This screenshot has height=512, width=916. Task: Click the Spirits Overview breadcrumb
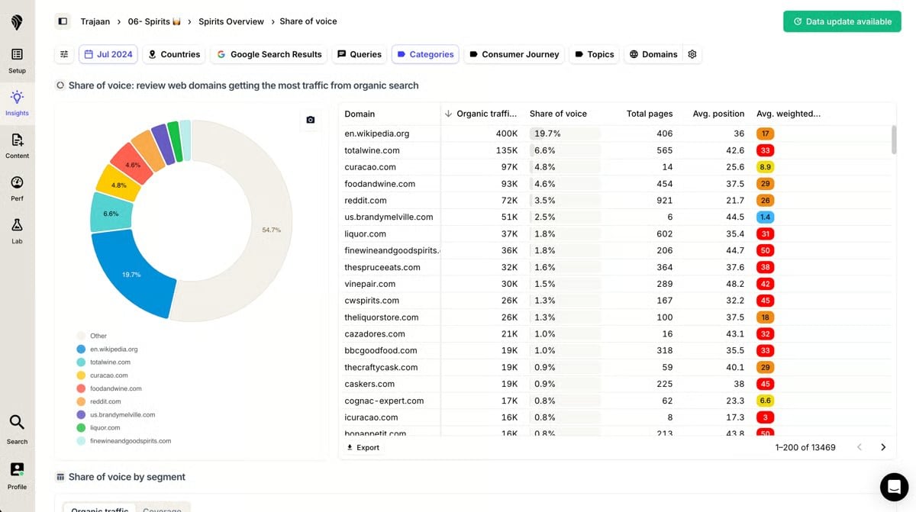click(231, 21)
